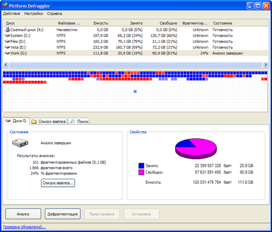Viewport: 272px width, 232px height.
Task: Open the Действие menu
Action: (x=11, y=14)
